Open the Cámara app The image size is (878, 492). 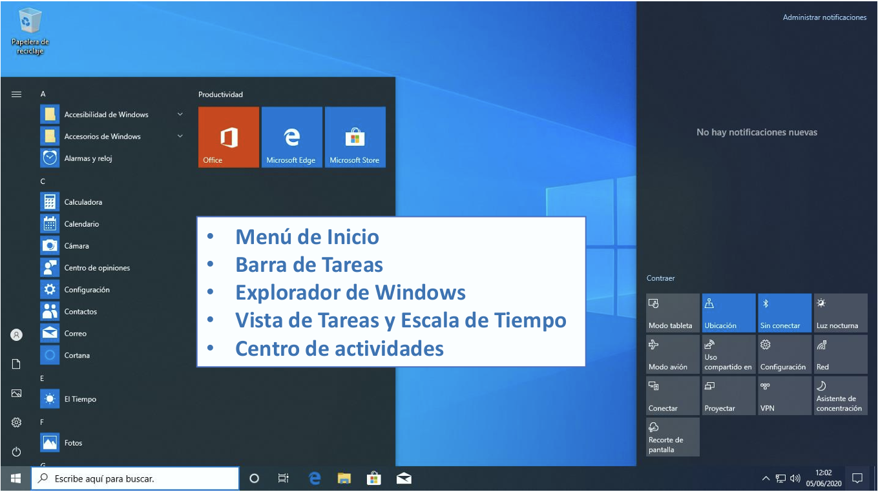[76, 246]
